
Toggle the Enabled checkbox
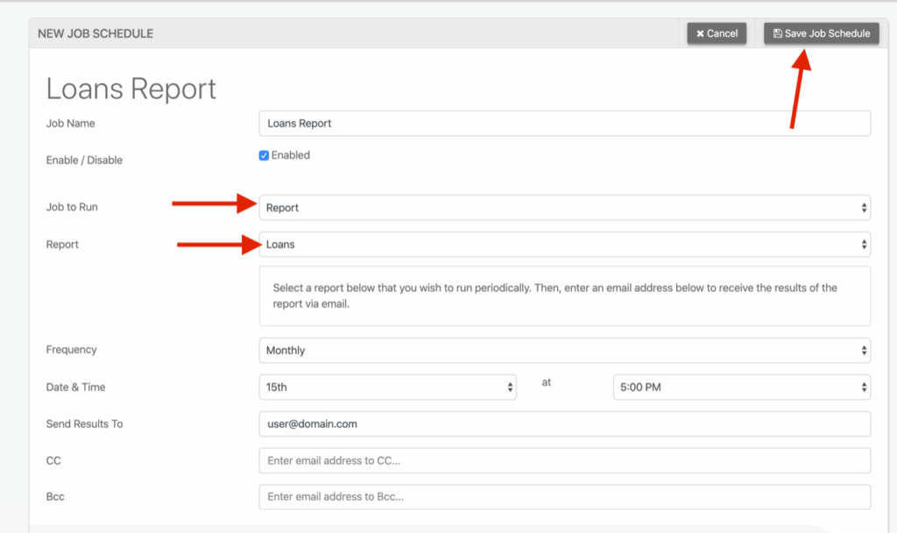click(264, 156)
